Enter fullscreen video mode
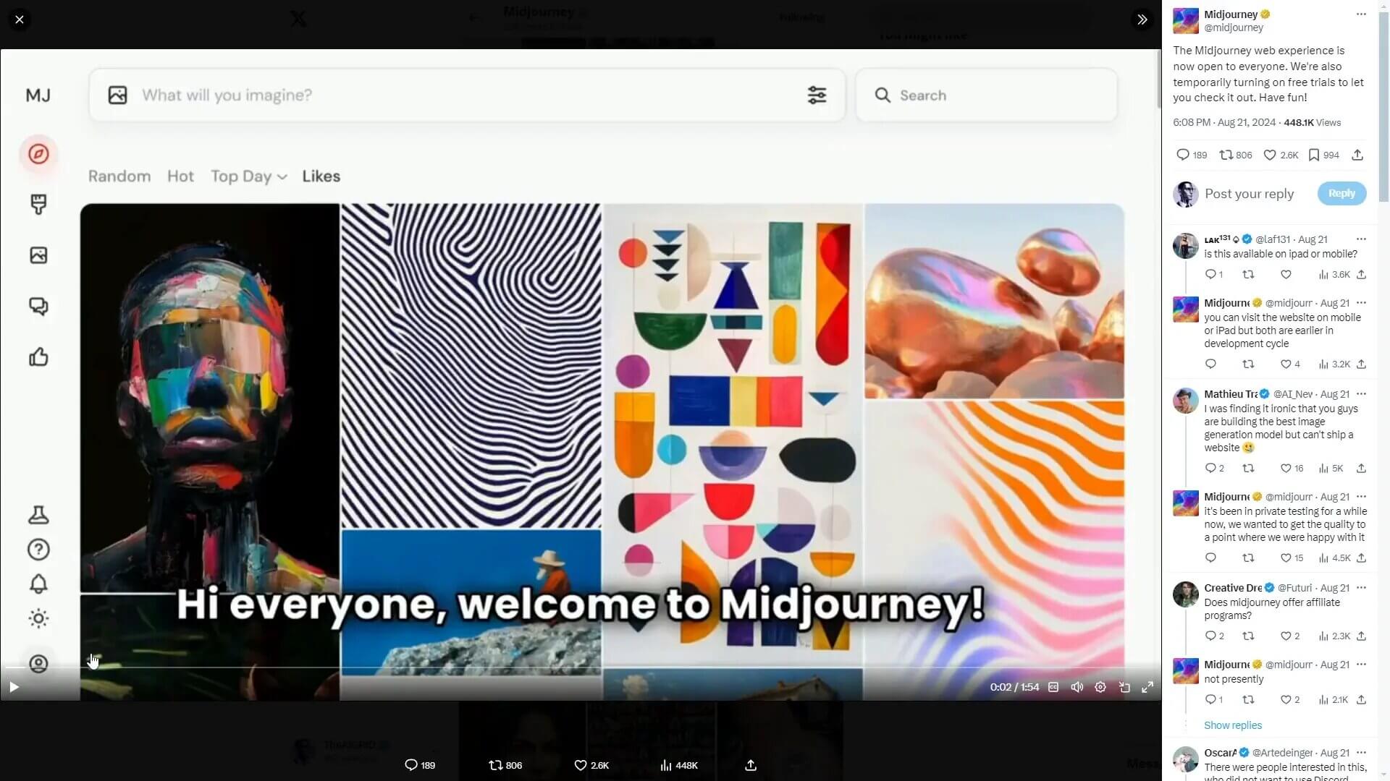Screen dimensions: 1390x781 coord(1147,687)
